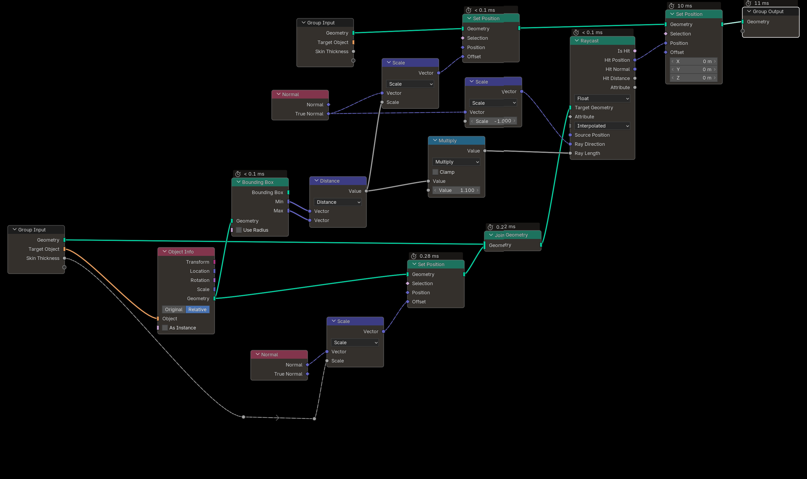
Task: Click the 'Bounding Box' output label
Action: [267, 192]
